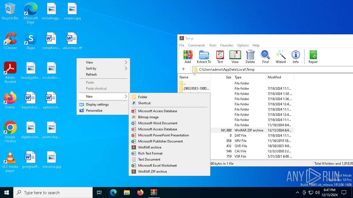This screenshot has height=198, width=353.
Task: Sort by the Size column header
Action: click(222, 77)
